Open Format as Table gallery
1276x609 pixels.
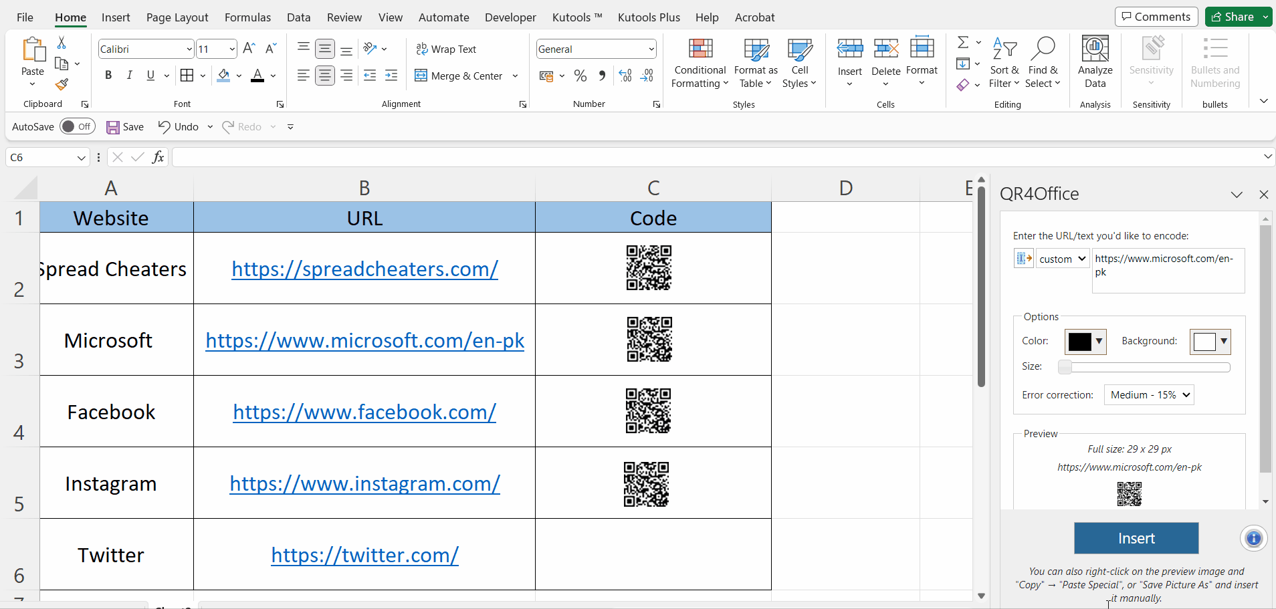pos(756,63)
